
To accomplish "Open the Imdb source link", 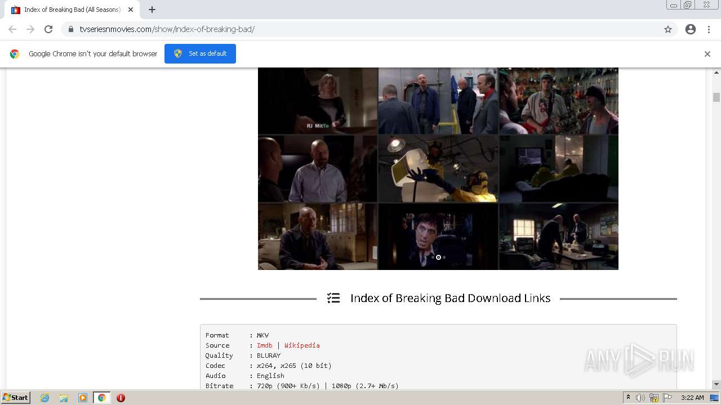I will [265, 345].
